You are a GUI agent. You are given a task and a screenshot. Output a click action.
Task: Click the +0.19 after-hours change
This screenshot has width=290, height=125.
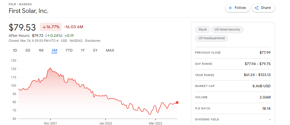tap(69, 36)
